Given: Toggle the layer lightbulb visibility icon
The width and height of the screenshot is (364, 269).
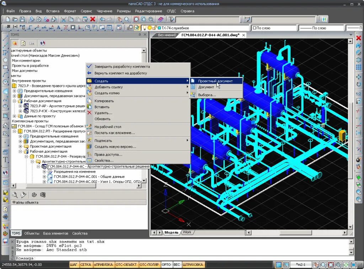Looking at the screenshot, I should (x=144, y=28).
